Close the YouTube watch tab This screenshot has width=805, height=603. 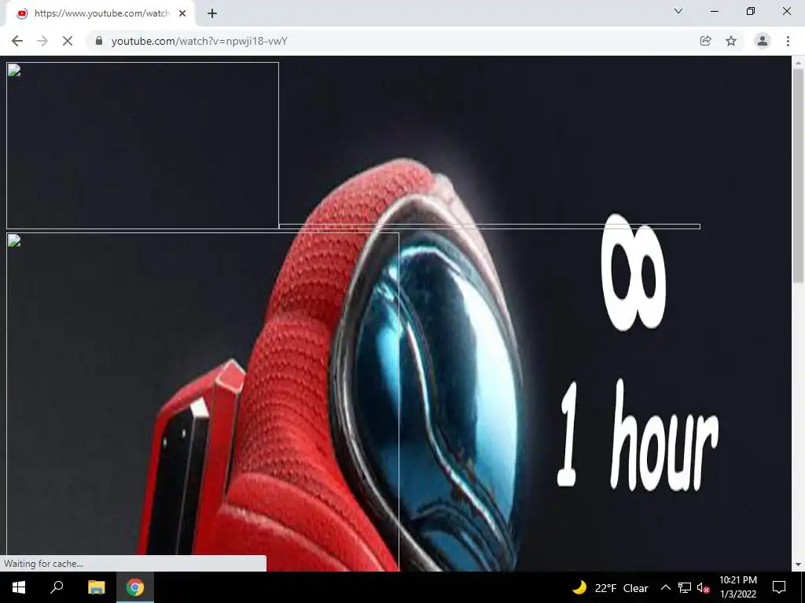pos(182,13)
